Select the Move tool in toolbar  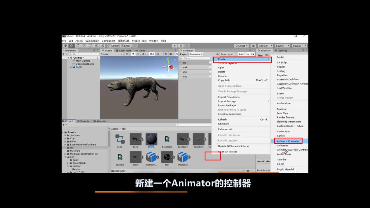tap(72, 46)
